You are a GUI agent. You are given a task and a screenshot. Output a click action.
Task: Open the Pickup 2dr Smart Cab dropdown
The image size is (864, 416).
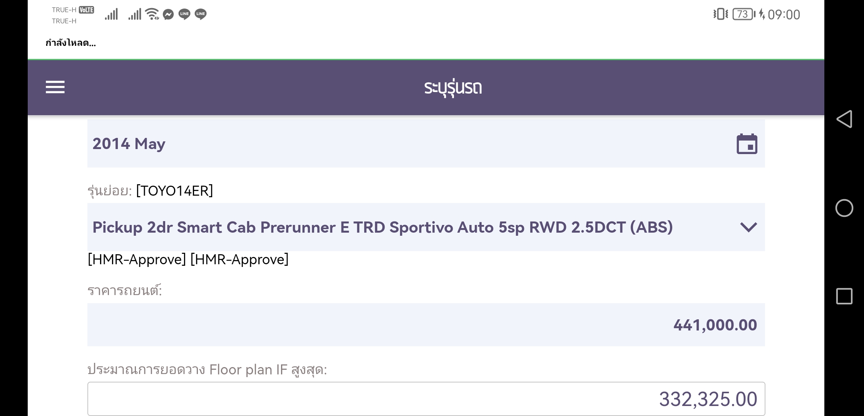point(382,227)
